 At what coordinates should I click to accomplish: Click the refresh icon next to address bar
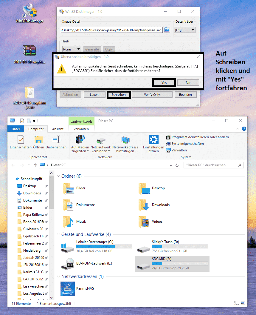coord(177,165)
